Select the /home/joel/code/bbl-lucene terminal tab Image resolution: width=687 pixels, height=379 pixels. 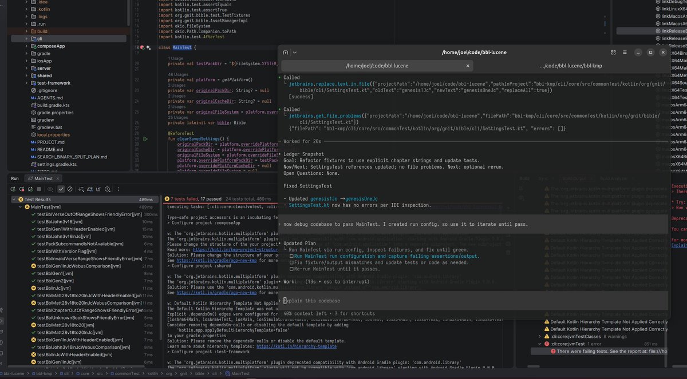coord(377,66)
